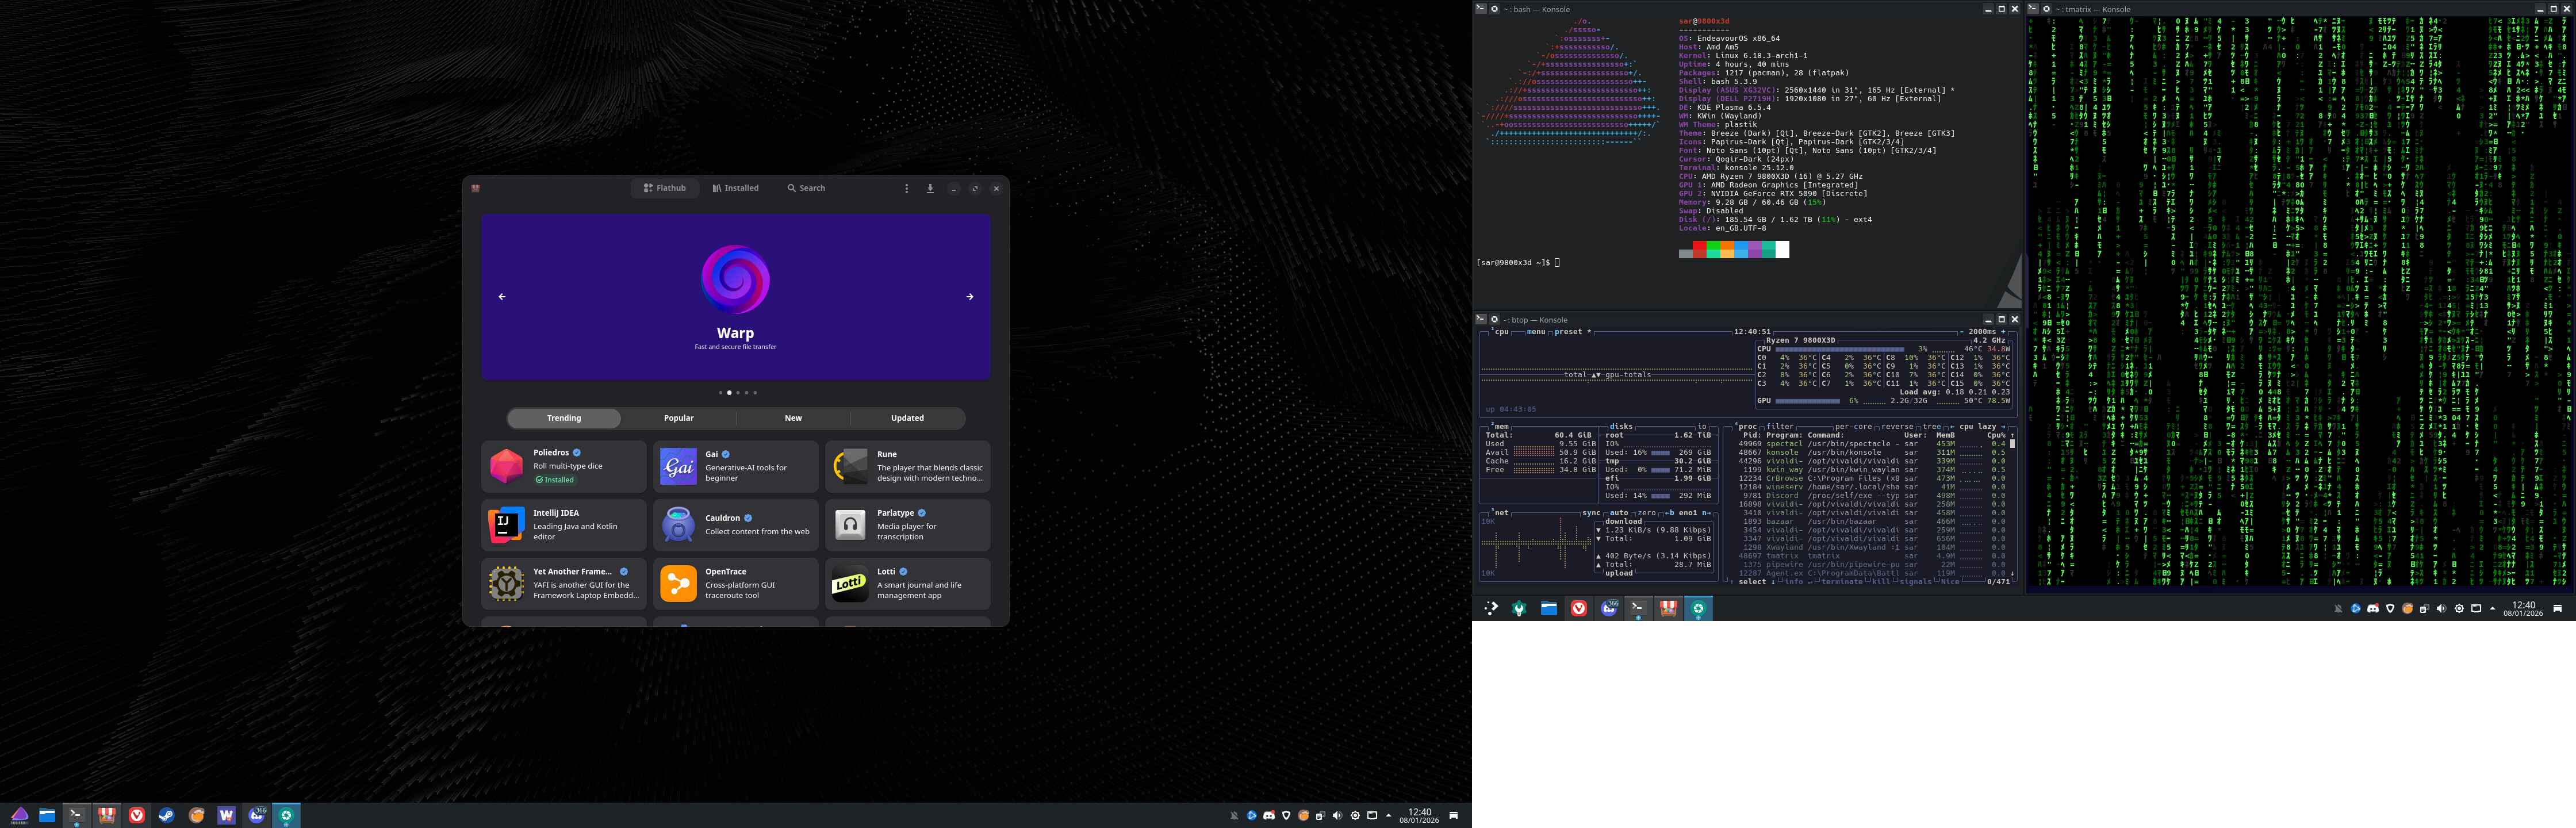Pin the tmatrix Konsole window on all desktops
The image size is (2576, 828).
pyautogui.click(x=2046, y=9)
